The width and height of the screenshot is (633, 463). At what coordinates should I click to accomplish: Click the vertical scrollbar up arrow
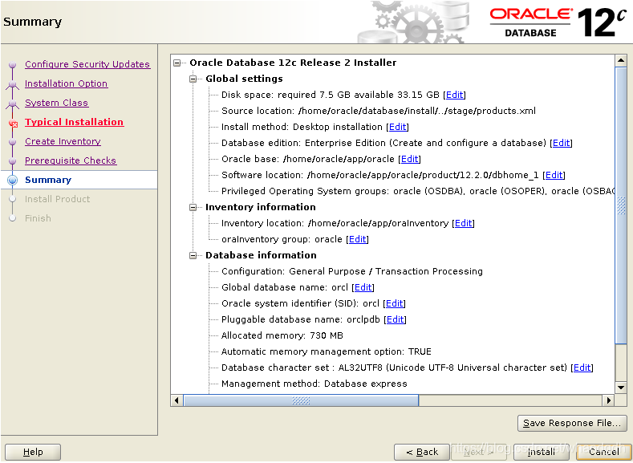click(621, 61)
